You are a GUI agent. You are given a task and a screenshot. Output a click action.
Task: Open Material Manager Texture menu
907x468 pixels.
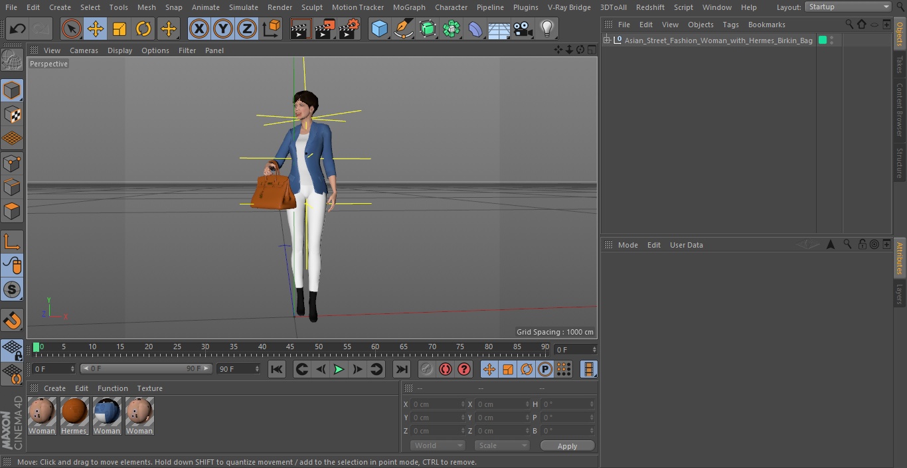149,388
